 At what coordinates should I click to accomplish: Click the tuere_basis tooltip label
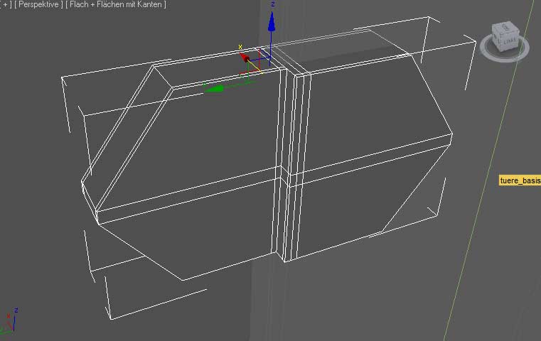[x=520, y=180]
